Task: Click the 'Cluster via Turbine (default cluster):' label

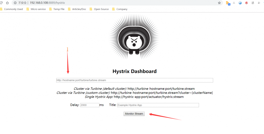Action: pos(100,89)
